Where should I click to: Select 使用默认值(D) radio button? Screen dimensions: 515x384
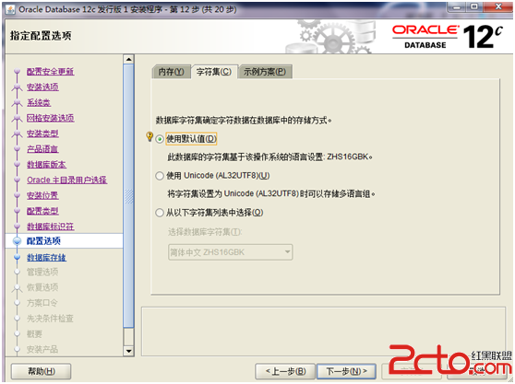pos(160,139)
